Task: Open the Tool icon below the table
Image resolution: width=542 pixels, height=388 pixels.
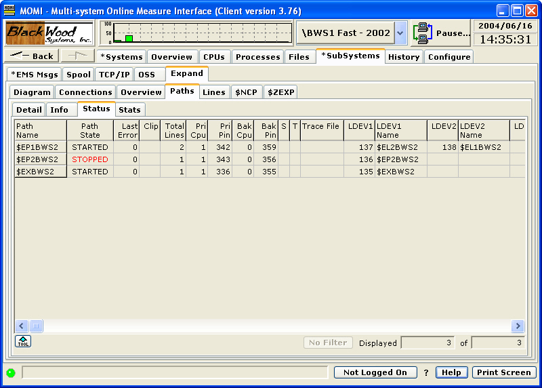Action: [x=23, y=341]
